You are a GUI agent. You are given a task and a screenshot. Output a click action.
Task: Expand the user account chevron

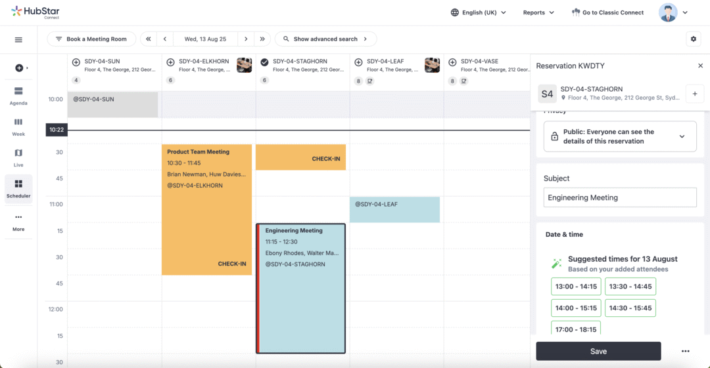click(x=685, y=12)
